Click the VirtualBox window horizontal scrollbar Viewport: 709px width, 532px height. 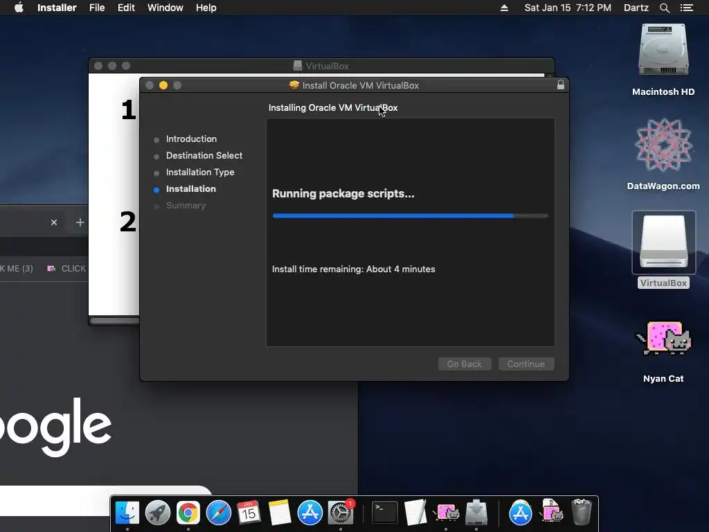115,321
